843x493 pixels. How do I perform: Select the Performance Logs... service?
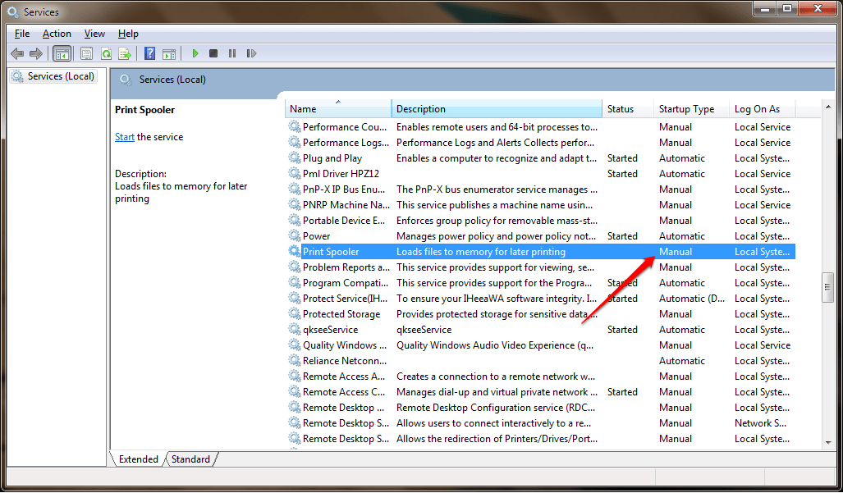[346, 142]
